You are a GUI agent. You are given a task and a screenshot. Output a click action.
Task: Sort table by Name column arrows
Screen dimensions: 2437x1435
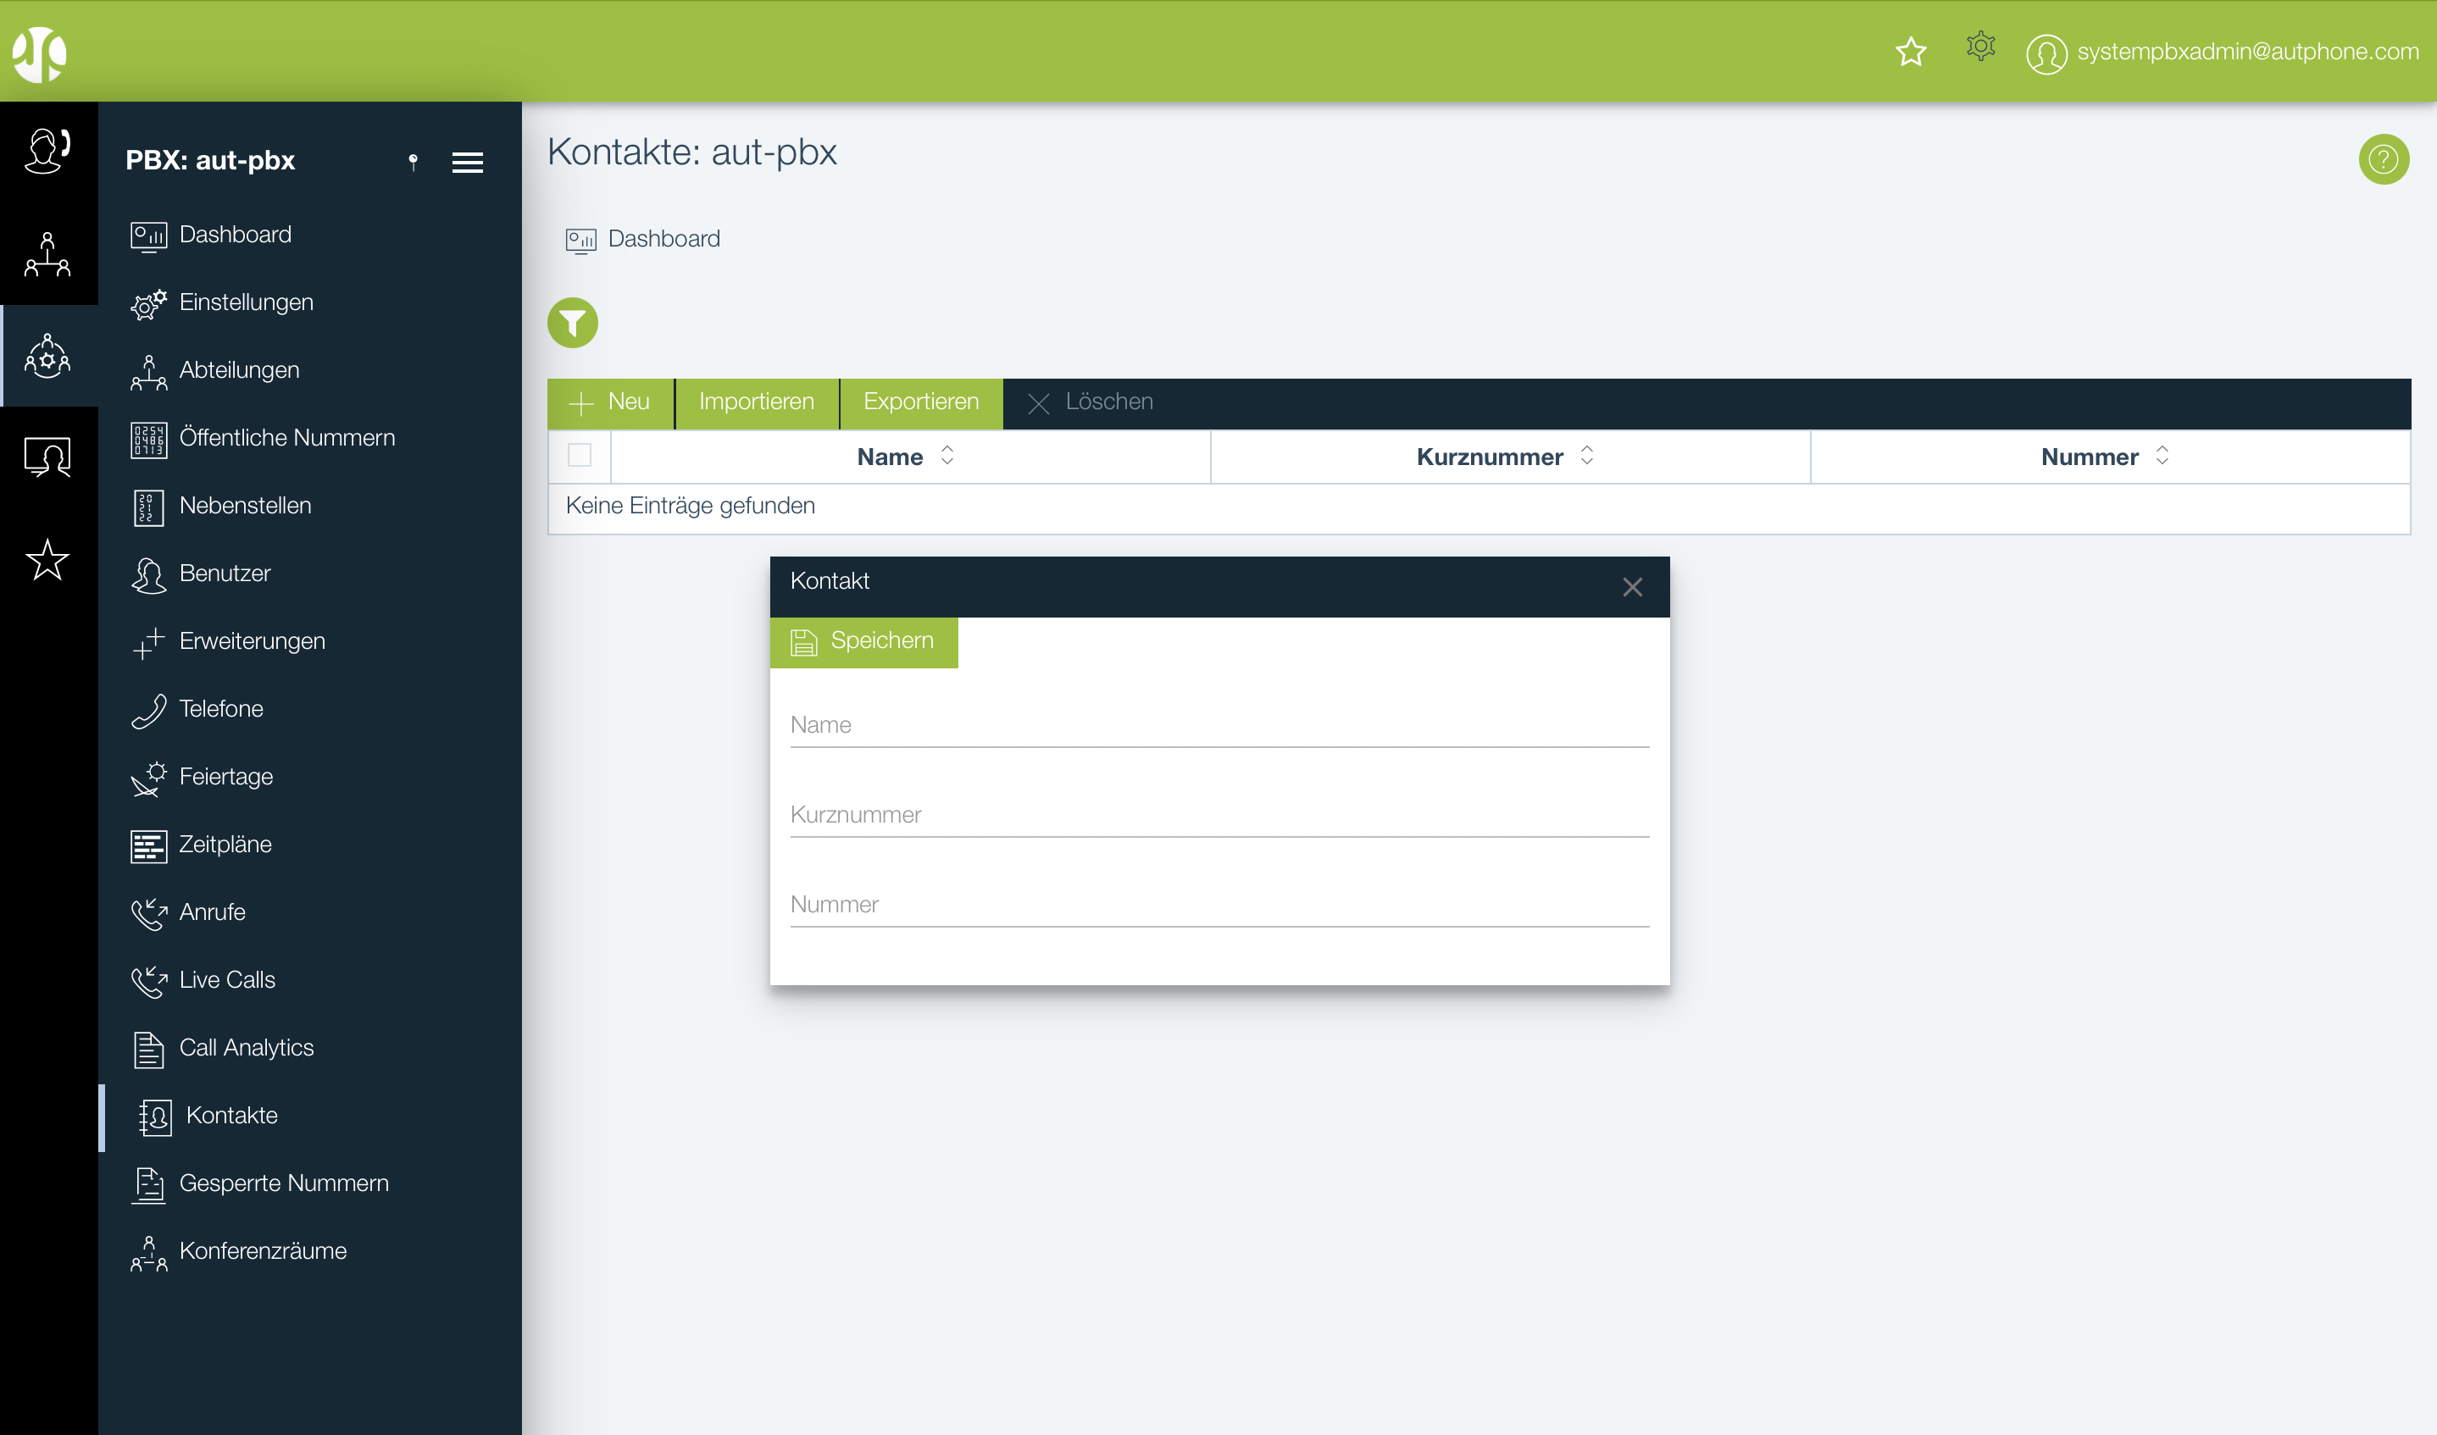point(946,456)
